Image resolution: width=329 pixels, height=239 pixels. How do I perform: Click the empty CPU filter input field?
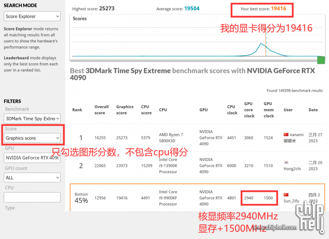pyautogui.click(x=32, y=197)
